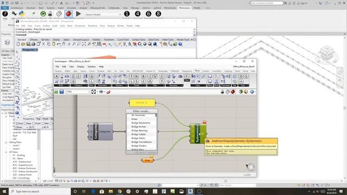Image resolution: width=347 pixels, height=195 pixels.
Task: Click the blue sphere preview-quality icon in Grasshopper
Action: point(252,92)
